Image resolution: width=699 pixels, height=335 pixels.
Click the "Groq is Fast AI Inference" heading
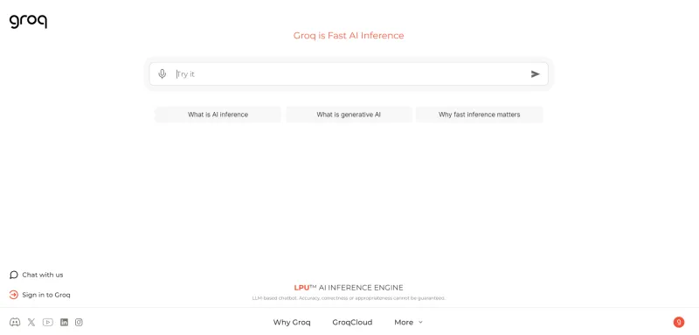coord(349,36)
